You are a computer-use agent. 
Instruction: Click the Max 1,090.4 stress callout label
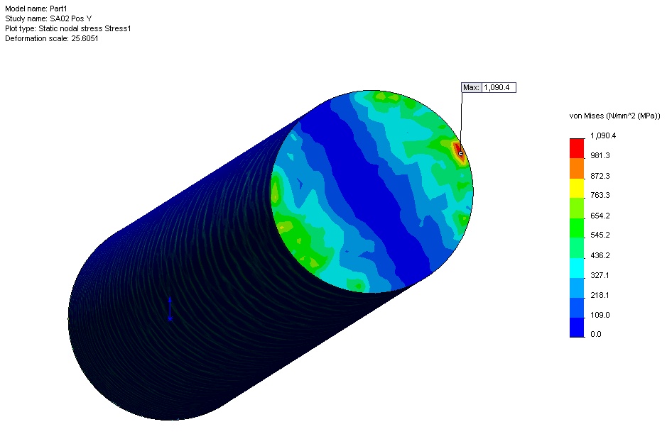(x=488, y=87)
